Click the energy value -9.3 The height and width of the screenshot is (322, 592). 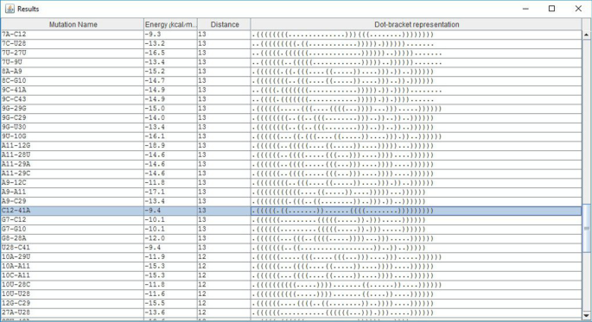click(x=153, y=35)
